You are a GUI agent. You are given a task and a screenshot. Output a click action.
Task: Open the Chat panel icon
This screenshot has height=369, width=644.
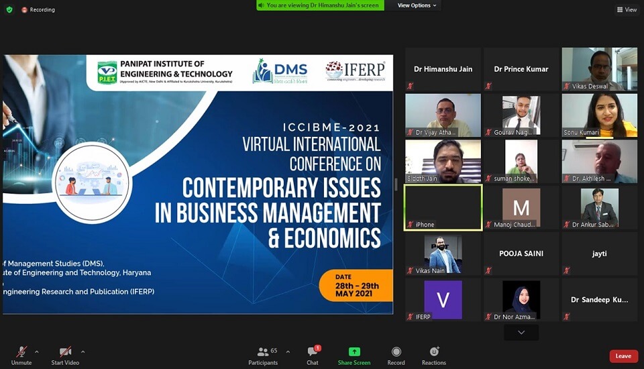coord(313,352)
